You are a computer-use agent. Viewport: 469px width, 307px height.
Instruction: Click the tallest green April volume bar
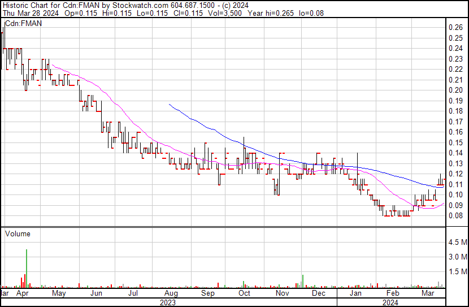point(27,269)
